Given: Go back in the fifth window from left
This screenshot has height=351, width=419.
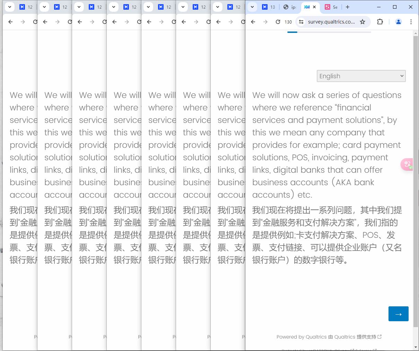Looking at the screenshot, I should click(x=149, y=22).
